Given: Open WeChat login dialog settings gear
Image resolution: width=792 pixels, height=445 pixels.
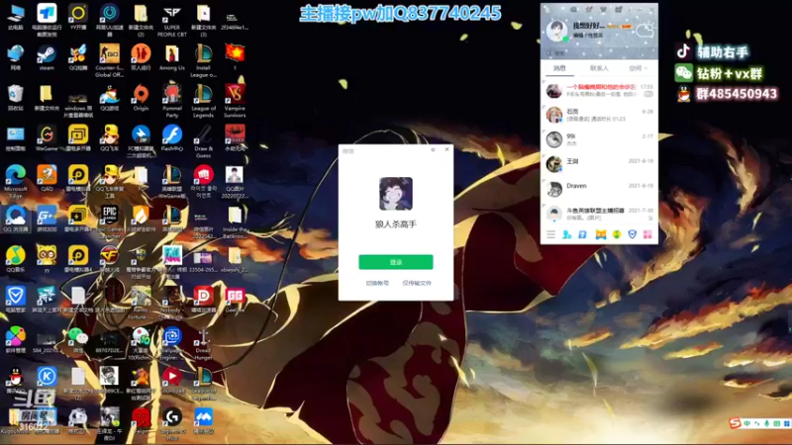Looking at the screenshot, I should click(x=433, y=150).
